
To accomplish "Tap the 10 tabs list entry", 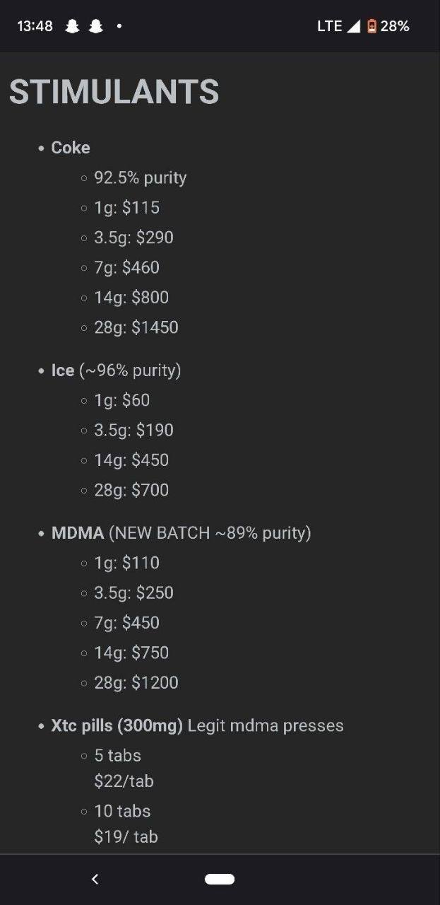I will (x=122, y=811).
